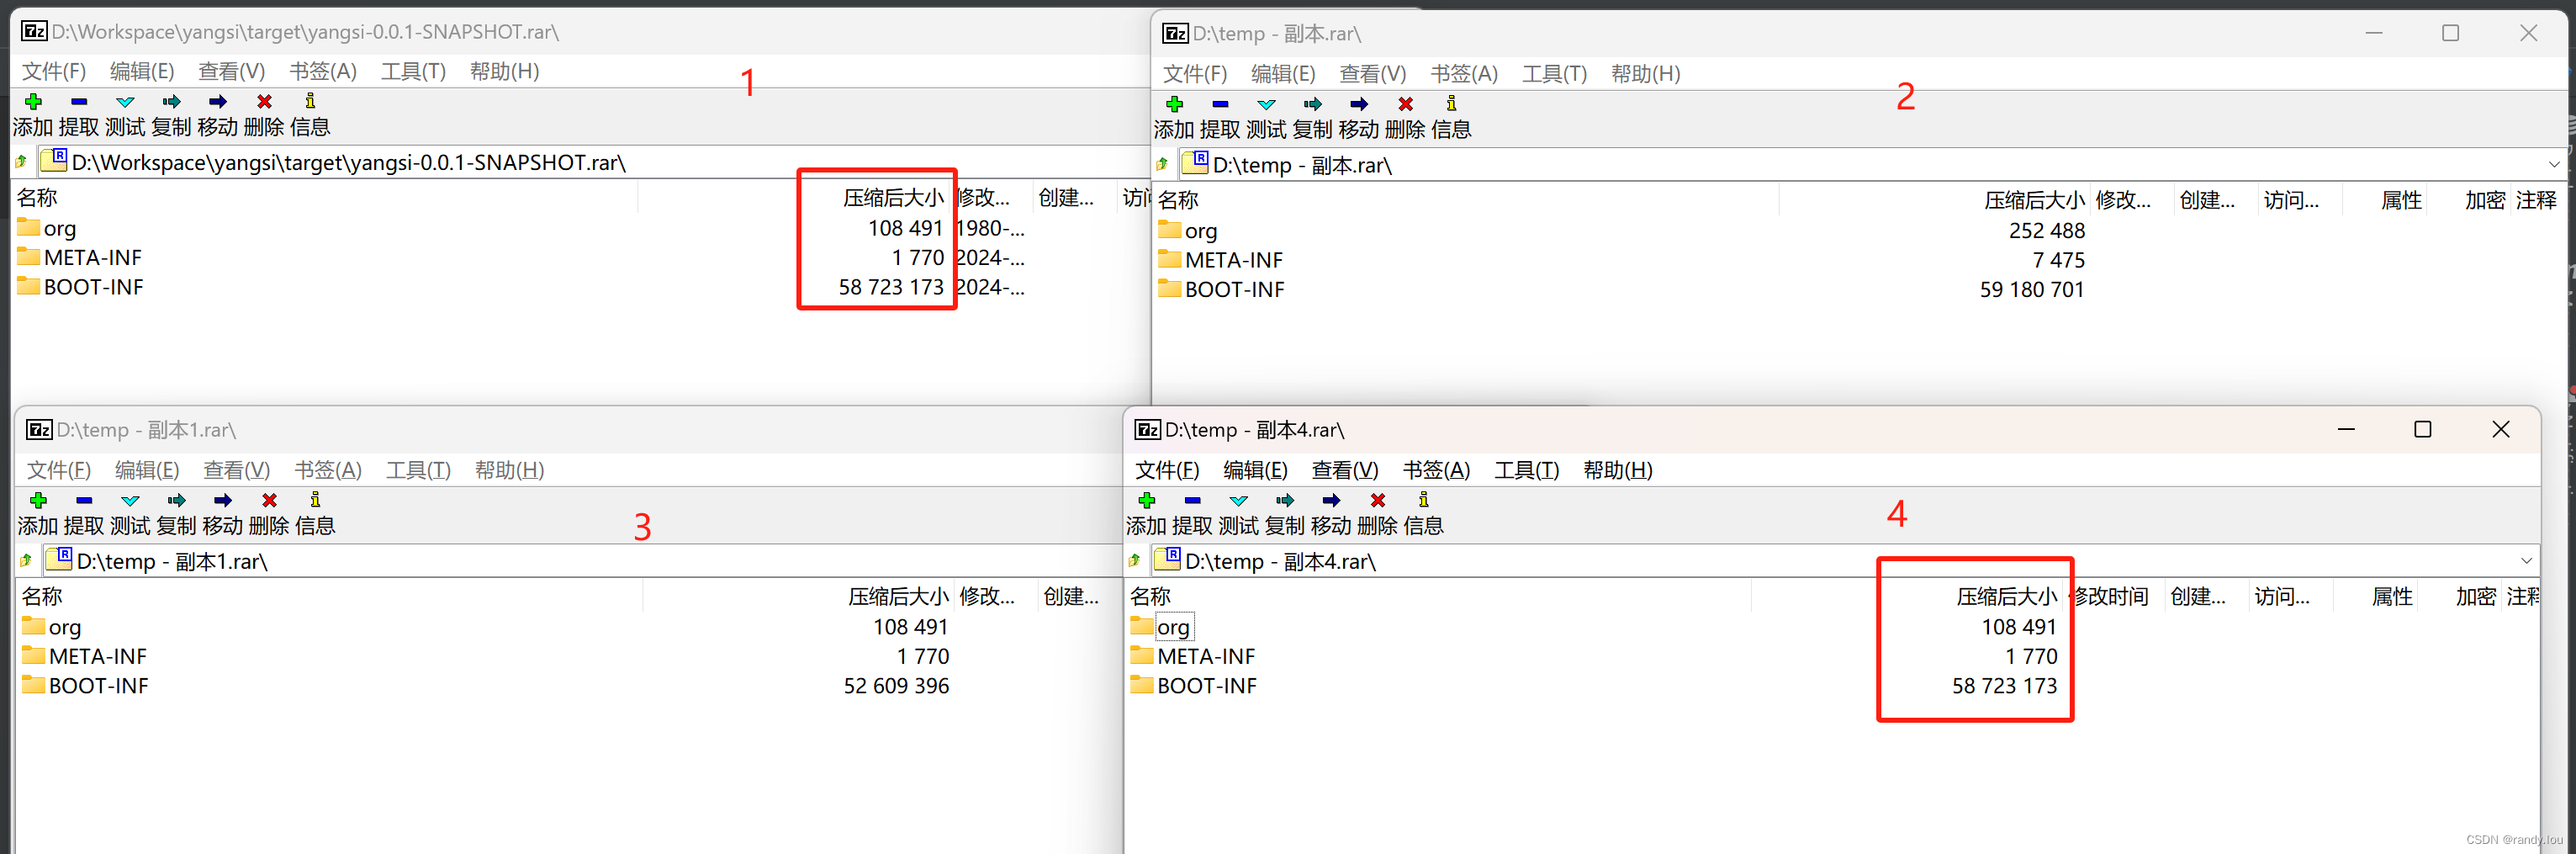The image size is (2576, 854).
Task: Click size value 59 180 701 in 副本.rar
Action: [x=2032, y=290]
